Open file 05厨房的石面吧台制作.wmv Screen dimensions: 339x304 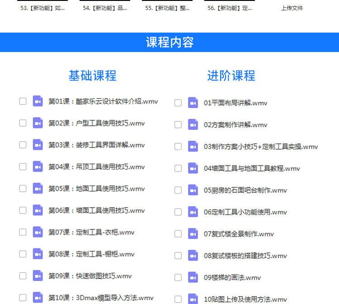point(245,190)
